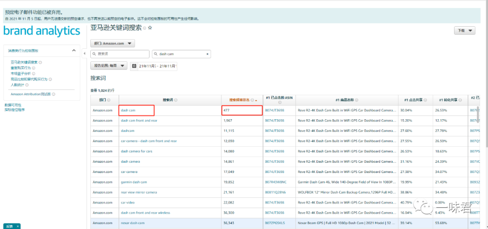Open ASIN B07ZPG5KLS link

pos(275,223)
